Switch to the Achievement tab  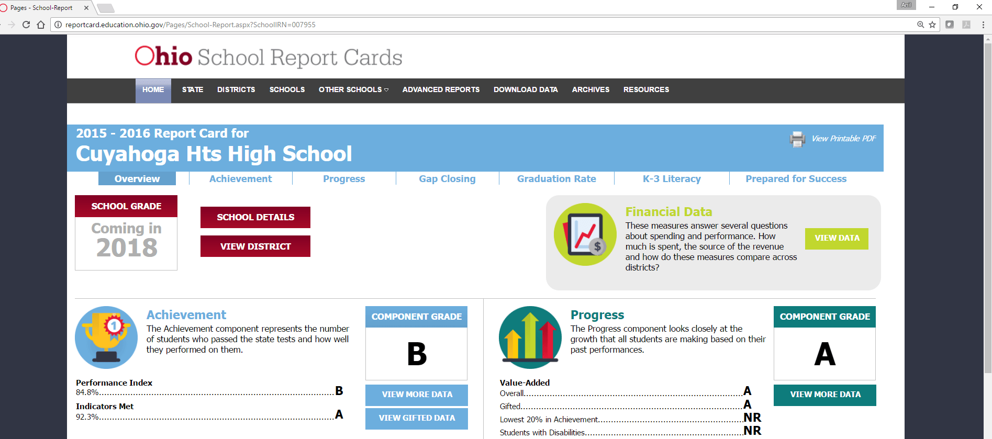tap(240, 178)
